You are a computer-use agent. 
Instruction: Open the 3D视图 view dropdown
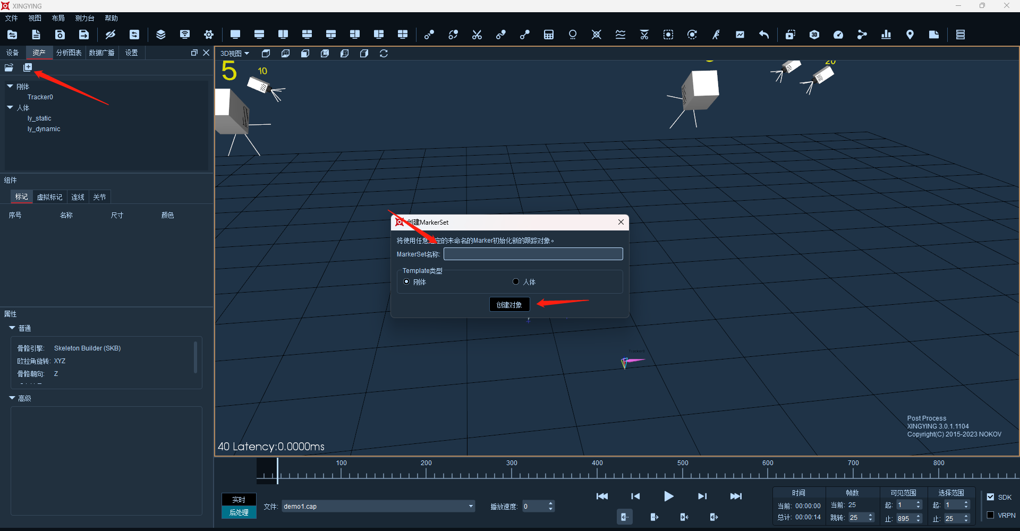point(235,53)
